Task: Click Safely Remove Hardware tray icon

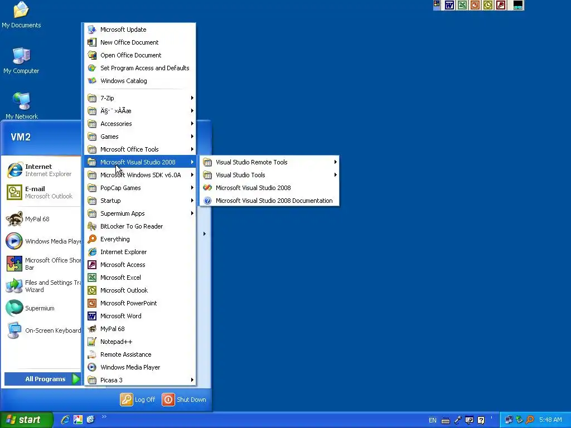Action: [x=519, y=420]
